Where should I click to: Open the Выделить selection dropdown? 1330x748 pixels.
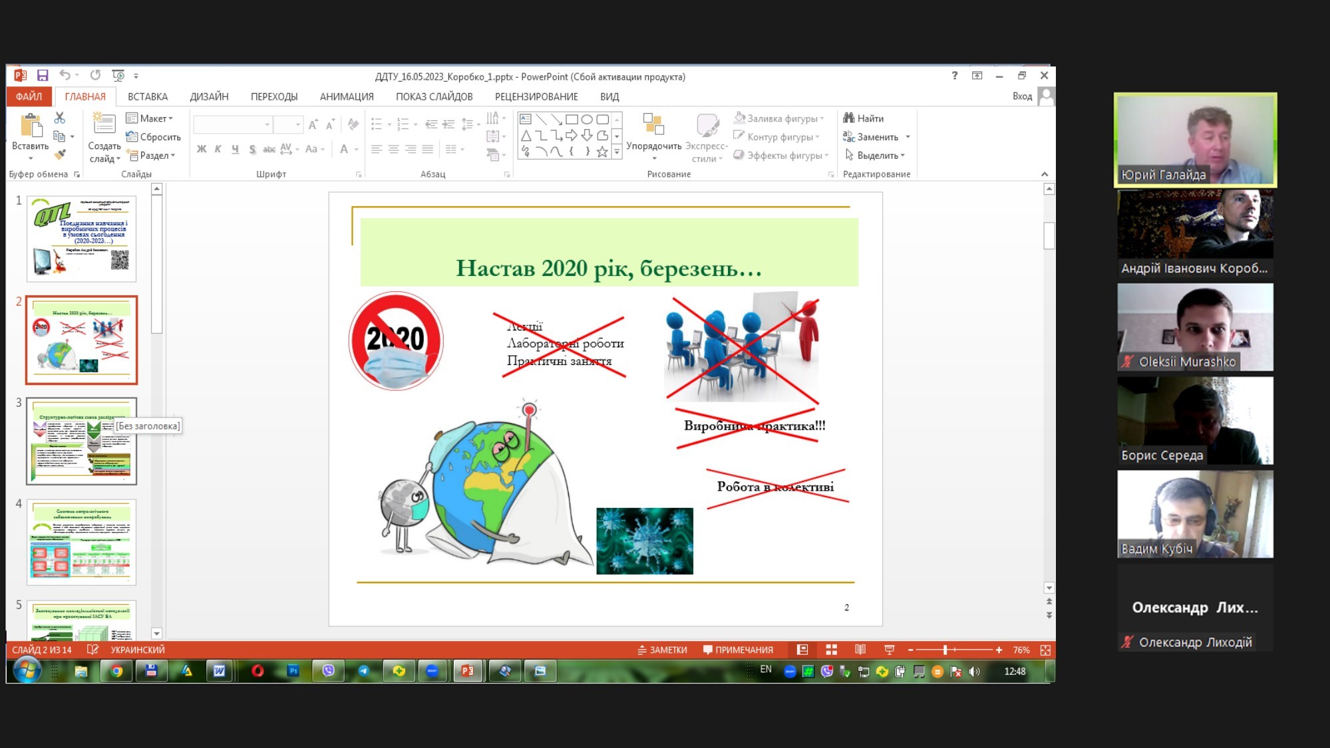click(876, 156)
